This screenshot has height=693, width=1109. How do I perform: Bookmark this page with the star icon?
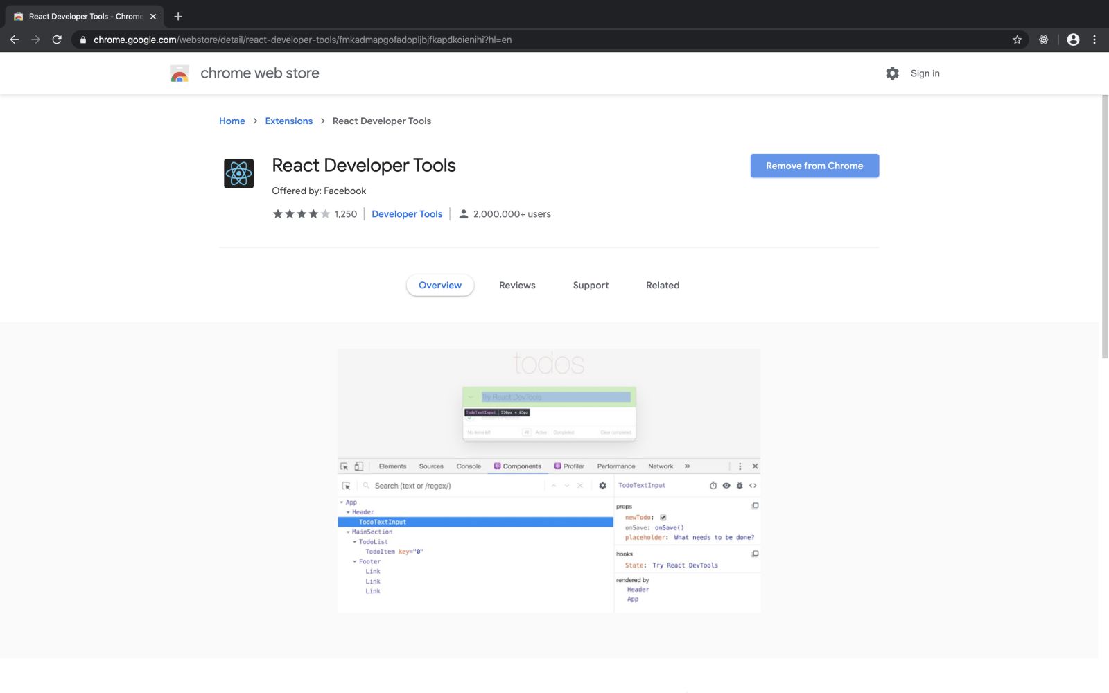(x=1017, y=40)
